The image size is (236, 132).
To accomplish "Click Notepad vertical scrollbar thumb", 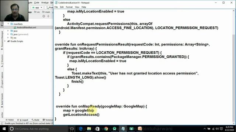I will click(x=233, y=78).
